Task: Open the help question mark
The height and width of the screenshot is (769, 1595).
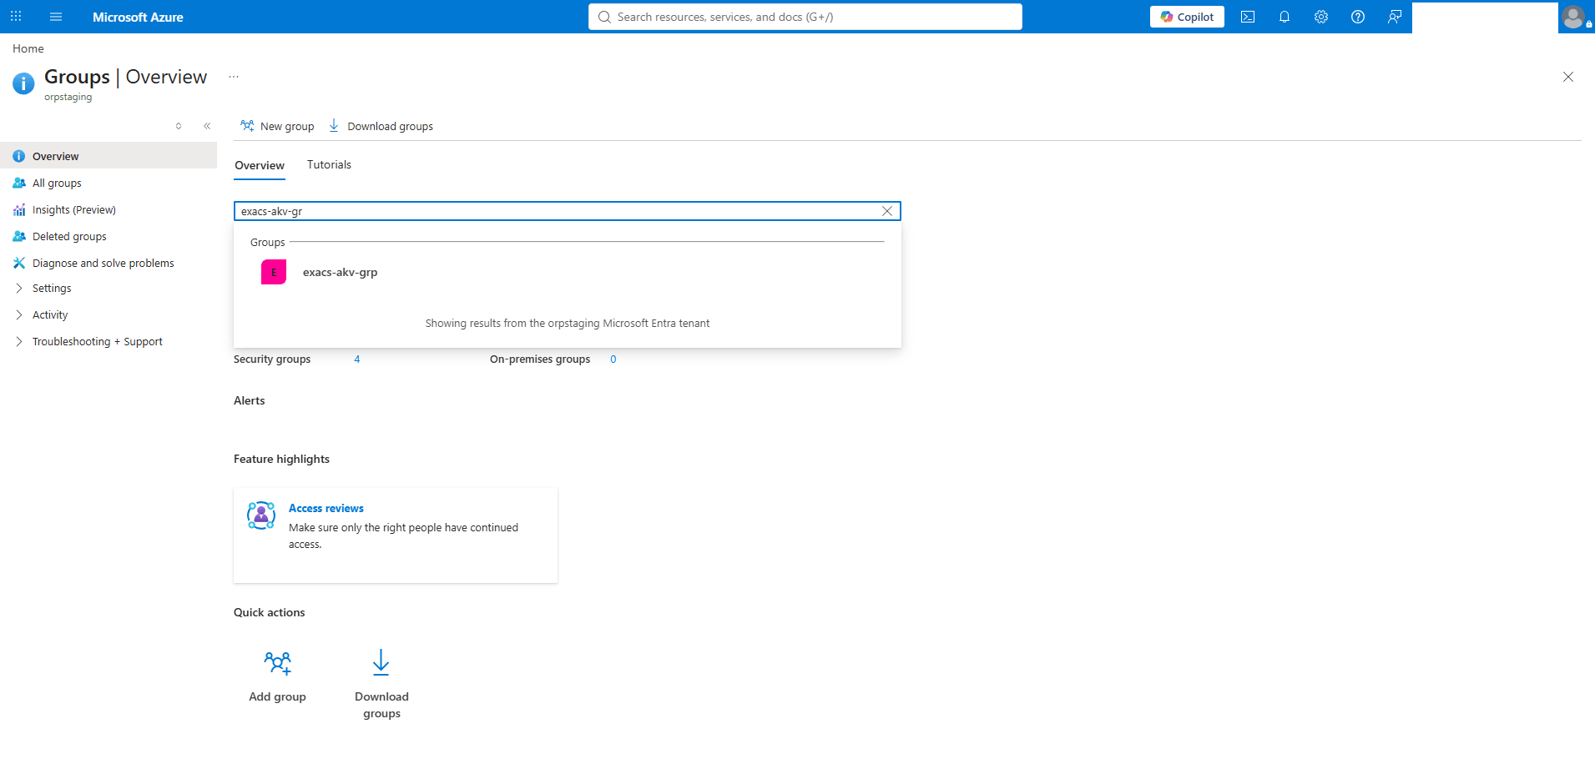Action: click(1358, 17)
